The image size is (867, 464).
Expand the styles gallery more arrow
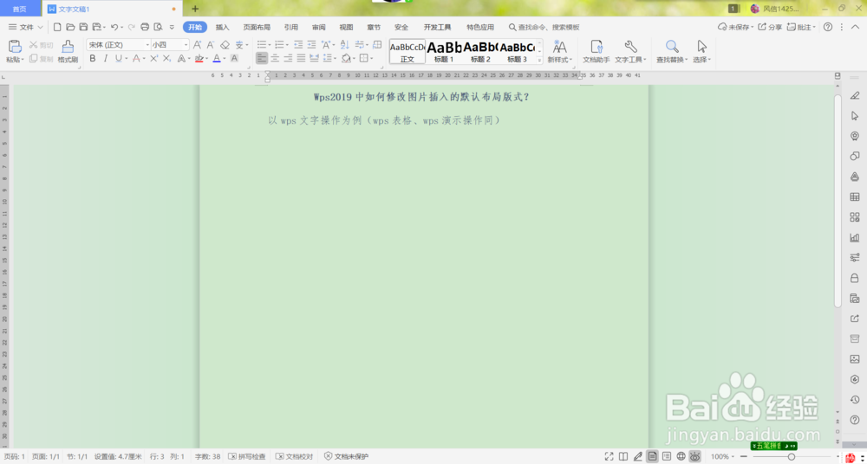coord(540,59)
